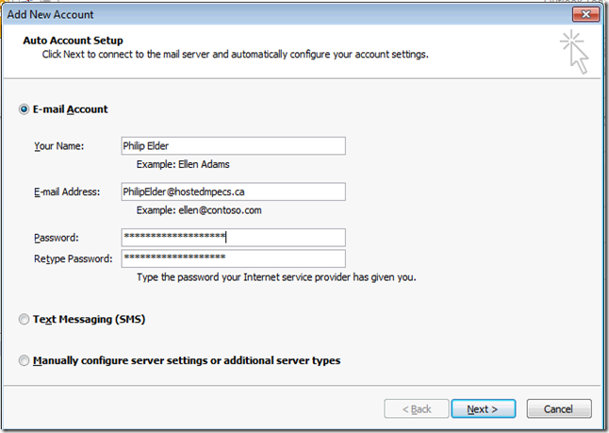Select the E-mail Account radio button
This screenshot has height=433, width=609.
coord(24,109)
